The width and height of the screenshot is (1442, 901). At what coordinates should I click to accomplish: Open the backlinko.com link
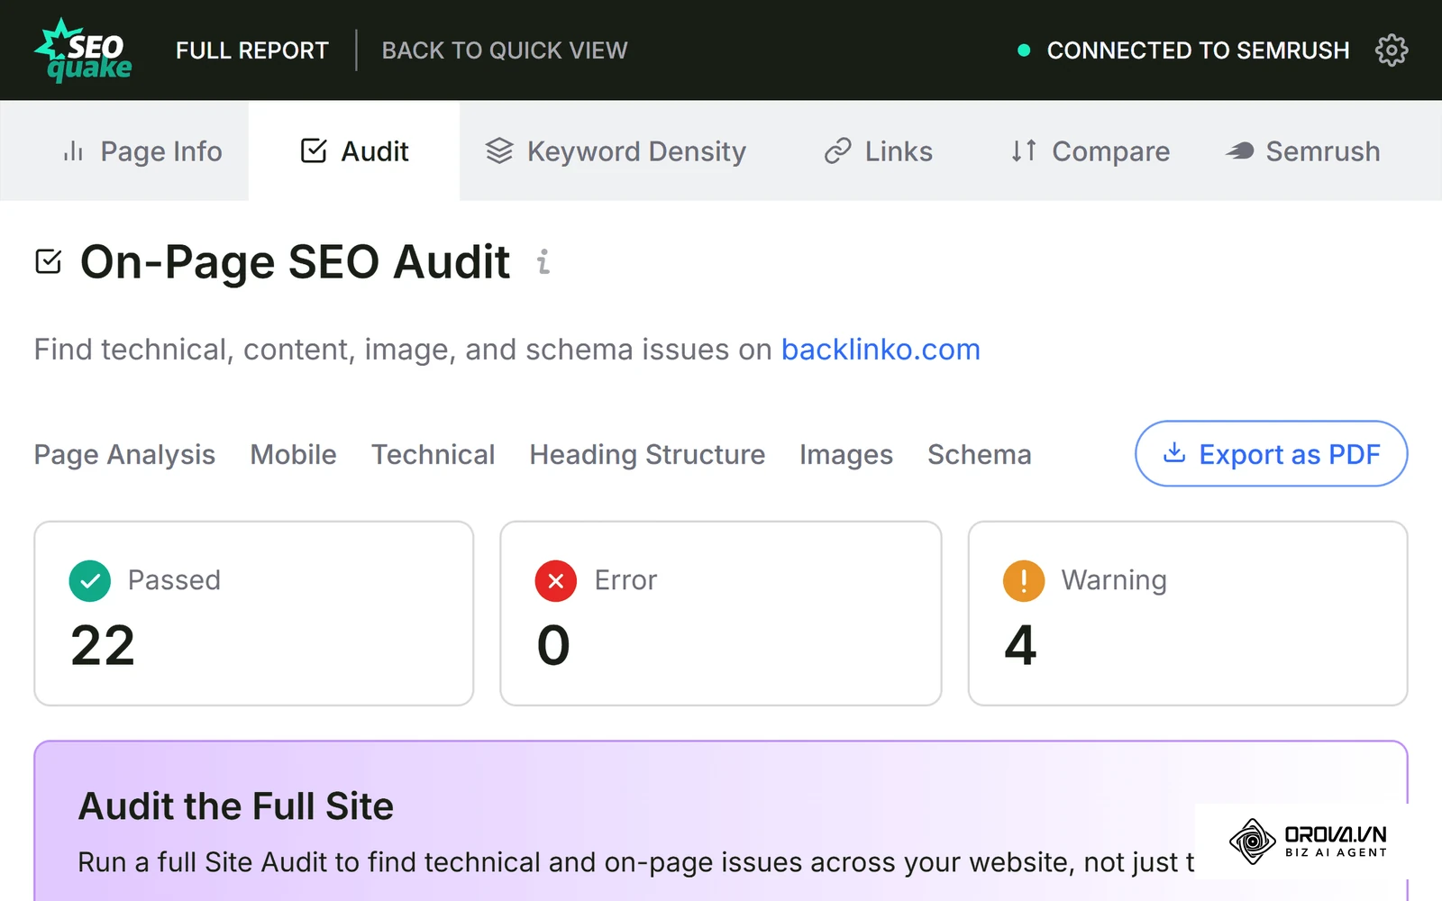pyautogui.click(x=881, y=350)
